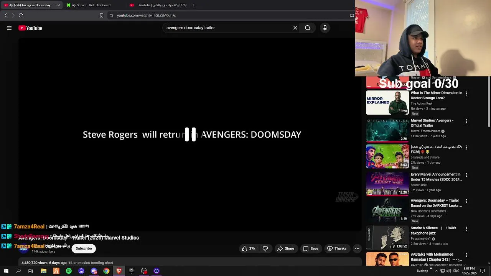Viewport: 491px width, 276px height.
Task: Go to YouTube home via logo
Action: tap(30, 28)
